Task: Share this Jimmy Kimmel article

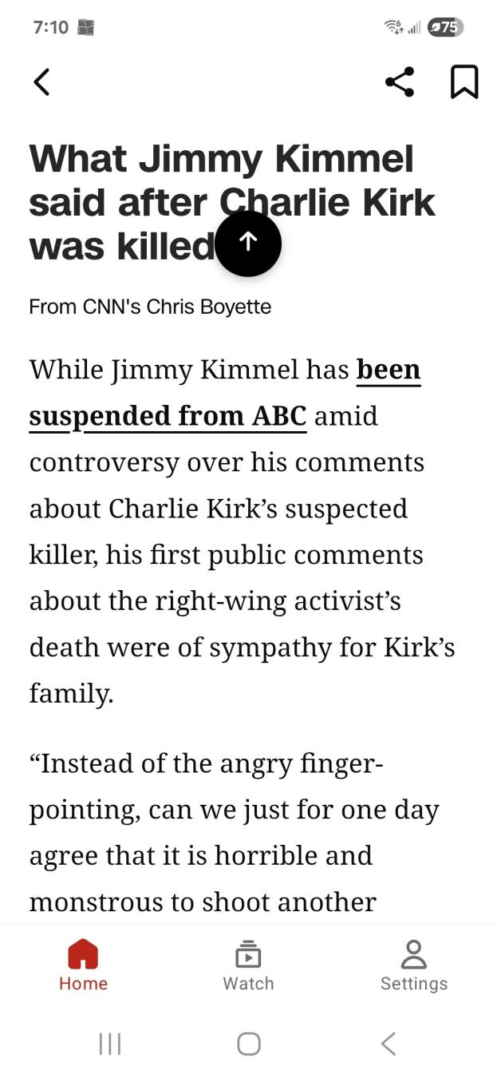Action: [x=399, y=81]
